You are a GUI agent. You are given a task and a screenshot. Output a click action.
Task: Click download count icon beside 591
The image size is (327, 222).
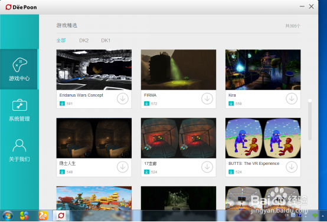pyautogui.click(x=62, y=104)
